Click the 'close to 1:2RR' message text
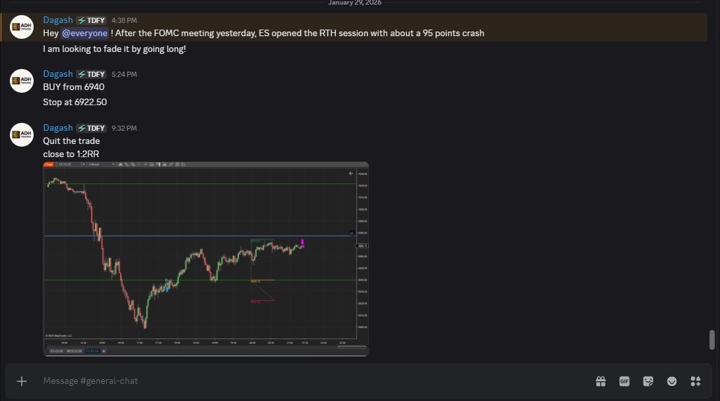720x401 pixels. click(70, 154)
